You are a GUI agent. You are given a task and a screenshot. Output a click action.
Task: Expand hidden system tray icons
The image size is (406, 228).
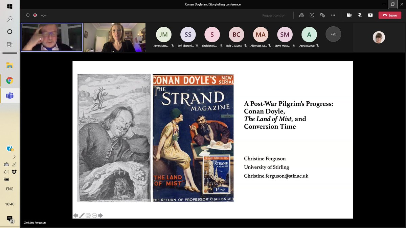point(14,156)
